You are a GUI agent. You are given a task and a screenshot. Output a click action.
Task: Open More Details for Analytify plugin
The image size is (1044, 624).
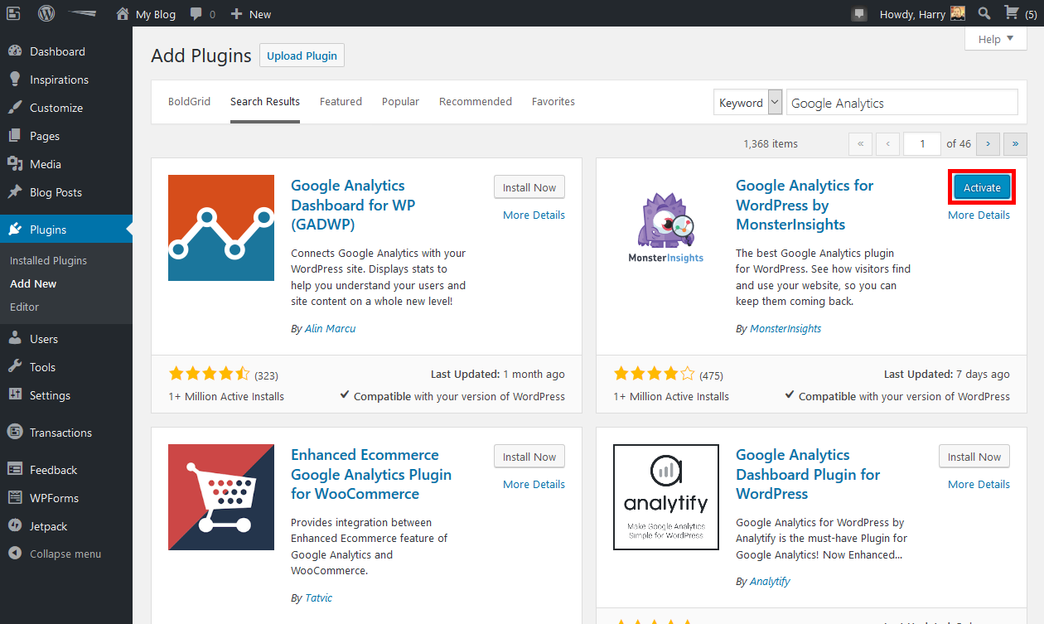(x=979, y=484)
